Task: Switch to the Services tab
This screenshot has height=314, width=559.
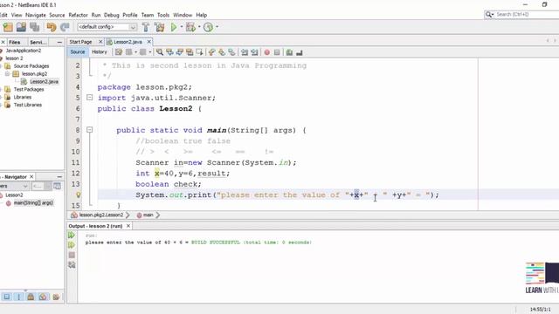Action: [x=38, y=42]
